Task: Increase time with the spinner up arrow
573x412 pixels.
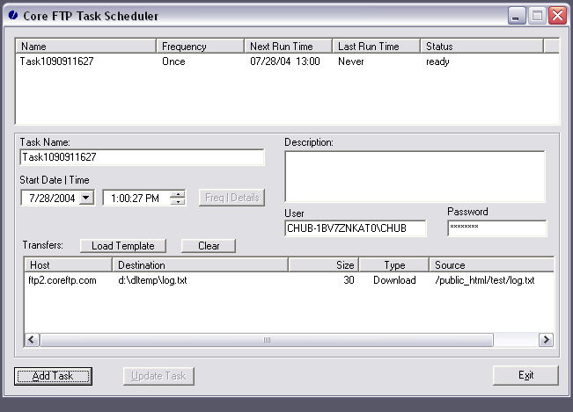Action: click(x=178, y=194)
